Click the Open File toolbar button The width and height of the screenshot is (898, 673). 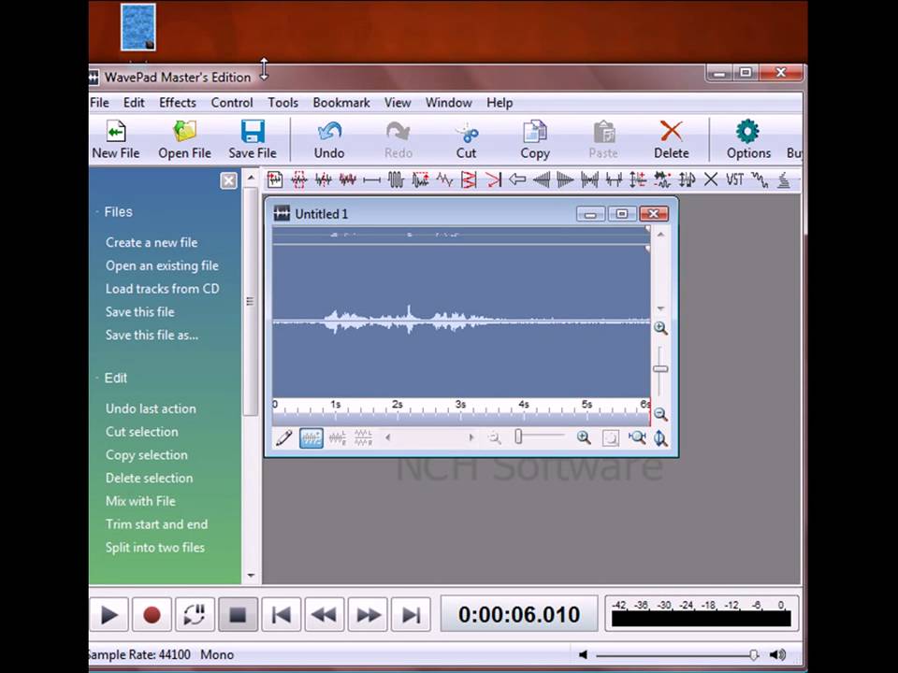pyautogui.click(x=184, y=139)
